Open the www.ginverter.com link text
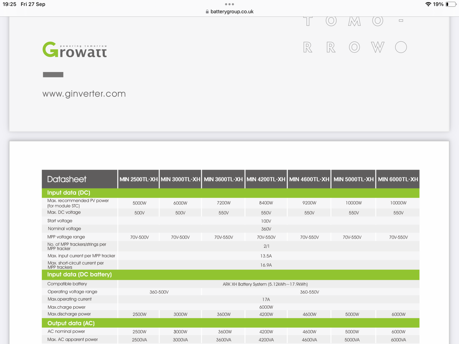 84,94
